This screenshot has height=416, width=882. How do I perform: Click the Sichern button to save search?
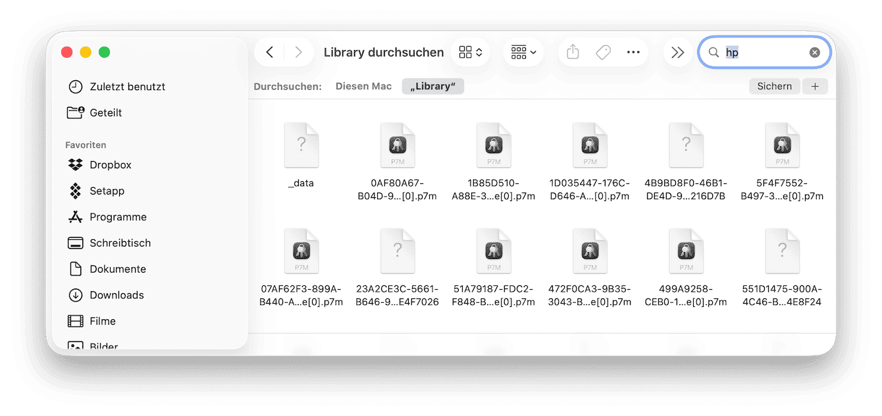774,86
